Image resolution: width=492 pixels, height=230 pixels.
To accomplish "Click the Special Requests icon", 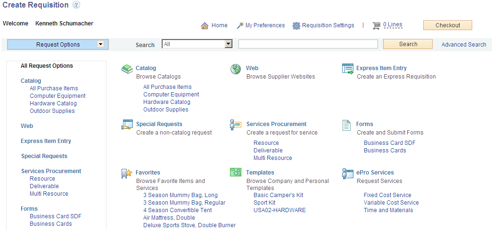I will [127, 125].
